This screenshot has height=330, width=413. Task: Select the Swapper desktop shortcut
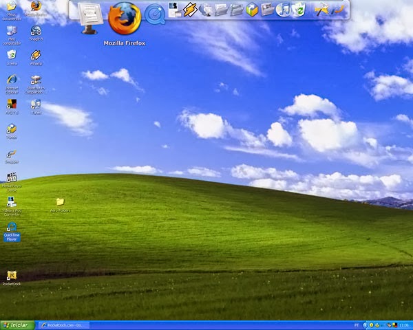pyautogui.click(x=12, y=156)
